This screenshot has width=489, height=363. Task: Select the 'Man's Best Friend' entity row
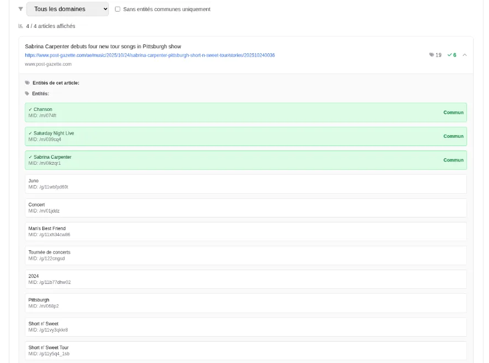246,232
